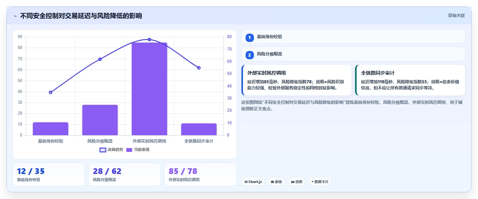Open the 85 / 78 外部实时风控调用 stat card

coord(200,174)
